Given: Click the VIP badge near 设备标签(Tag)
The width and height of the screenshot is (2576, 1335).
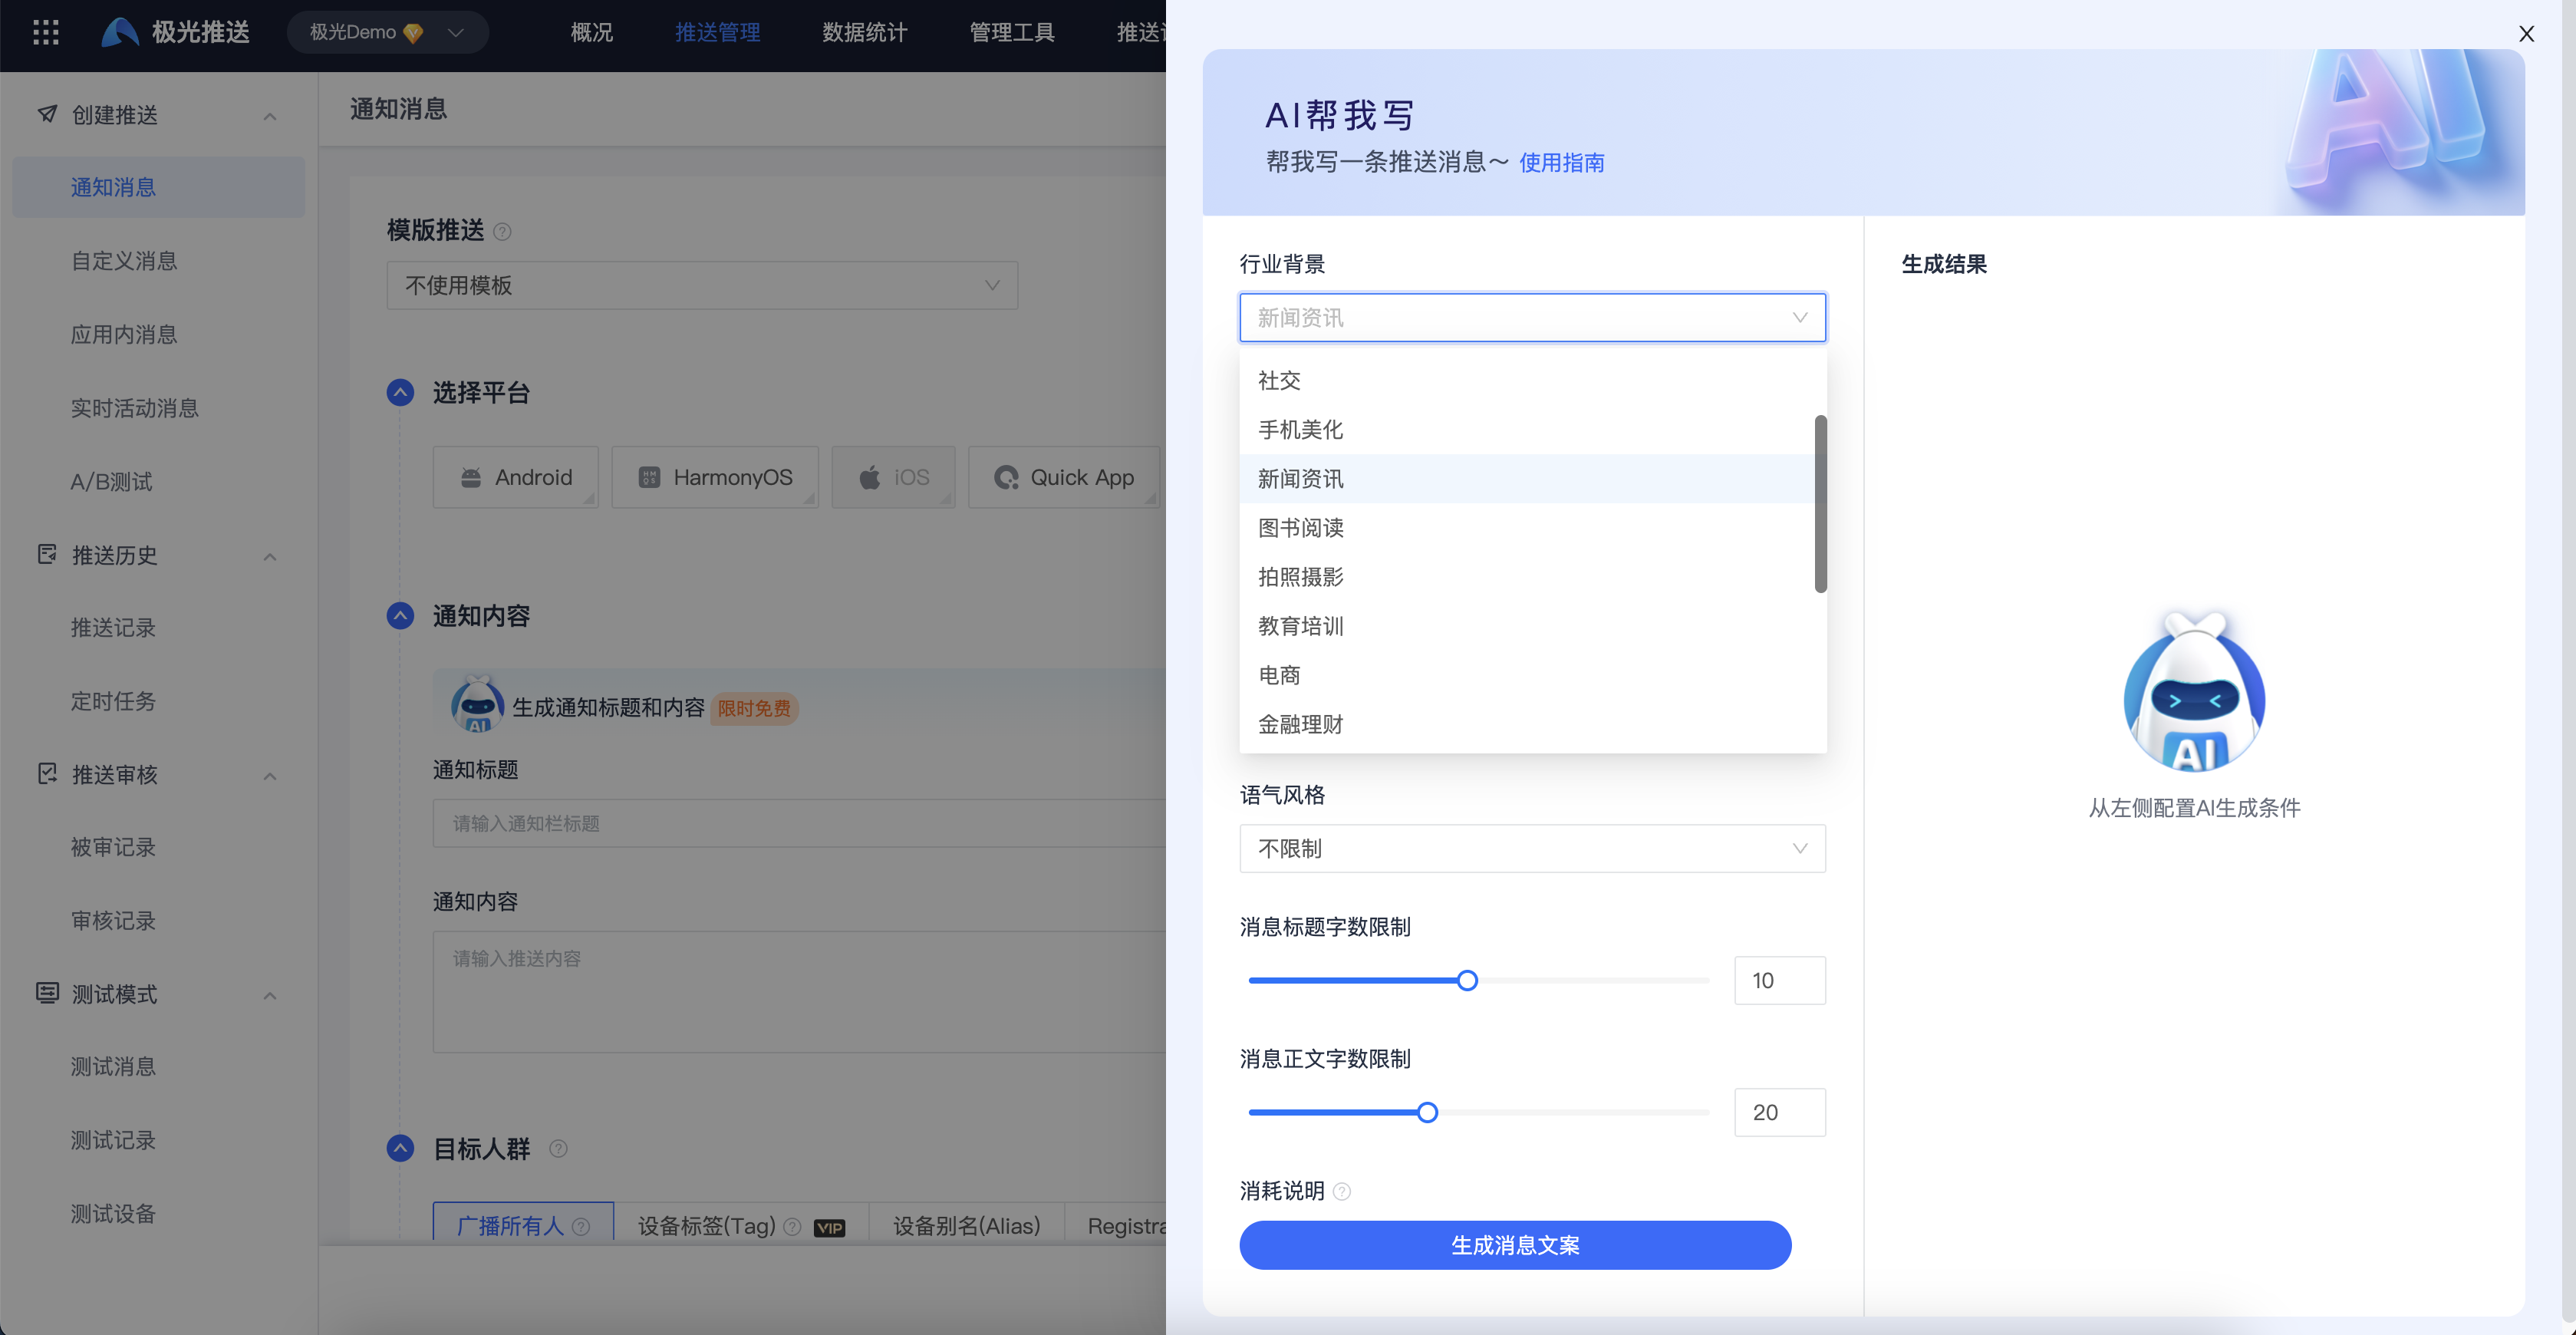Looking at the screenshot, I should (829, 1228).
